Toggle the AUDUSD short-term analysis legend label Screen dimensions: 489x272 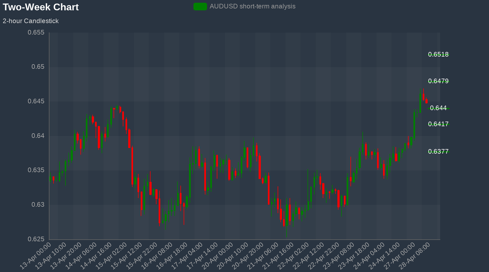(x=252, y=7)
